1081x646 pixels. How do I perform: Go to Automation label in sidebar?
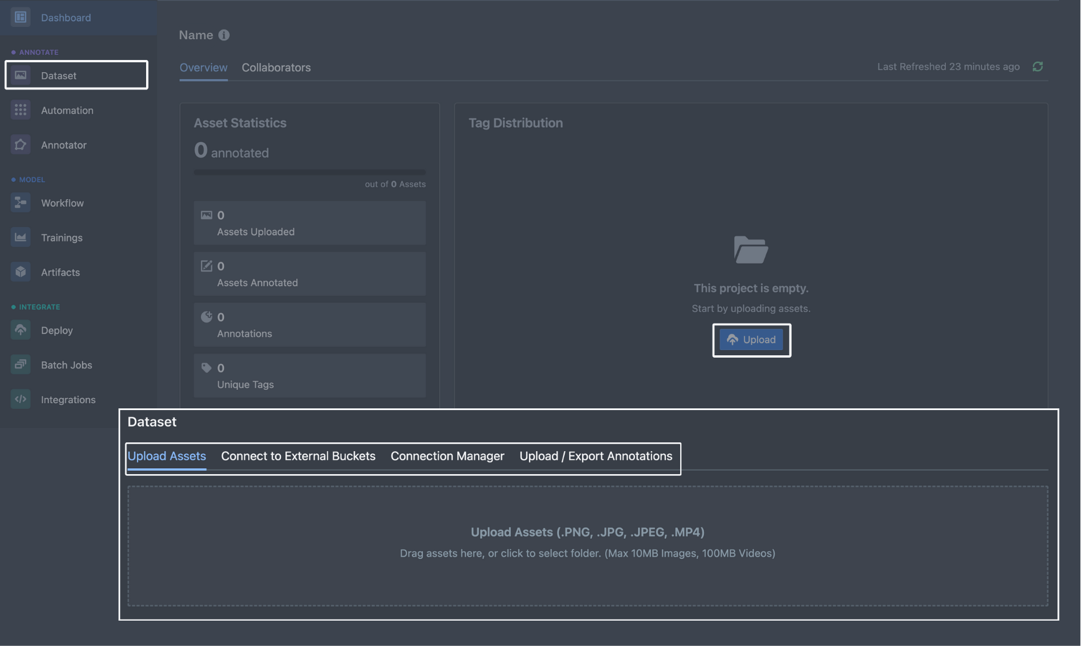67,110
